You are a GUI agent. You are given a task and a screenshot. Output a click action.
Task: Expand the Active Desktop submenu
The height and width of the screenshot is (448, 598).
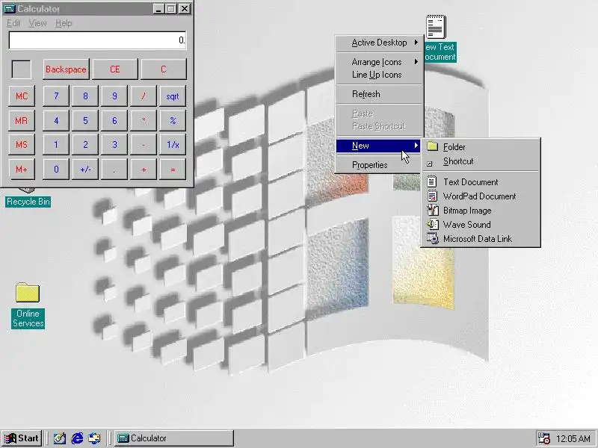pyautogui.click(x=380, y=43)
